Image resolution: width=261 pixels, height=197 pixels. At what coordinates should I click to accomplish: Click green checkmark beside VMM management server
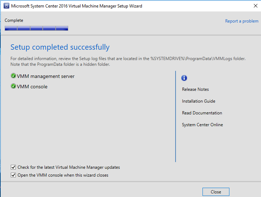click(13, 76)
